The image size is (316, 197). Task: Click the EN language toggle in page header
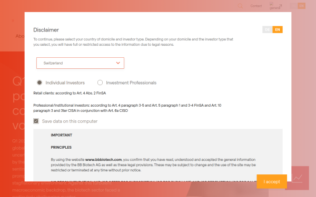point(301,6)
